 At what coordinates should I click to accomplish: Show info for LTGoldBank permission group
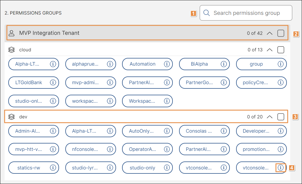coord(53,82)
